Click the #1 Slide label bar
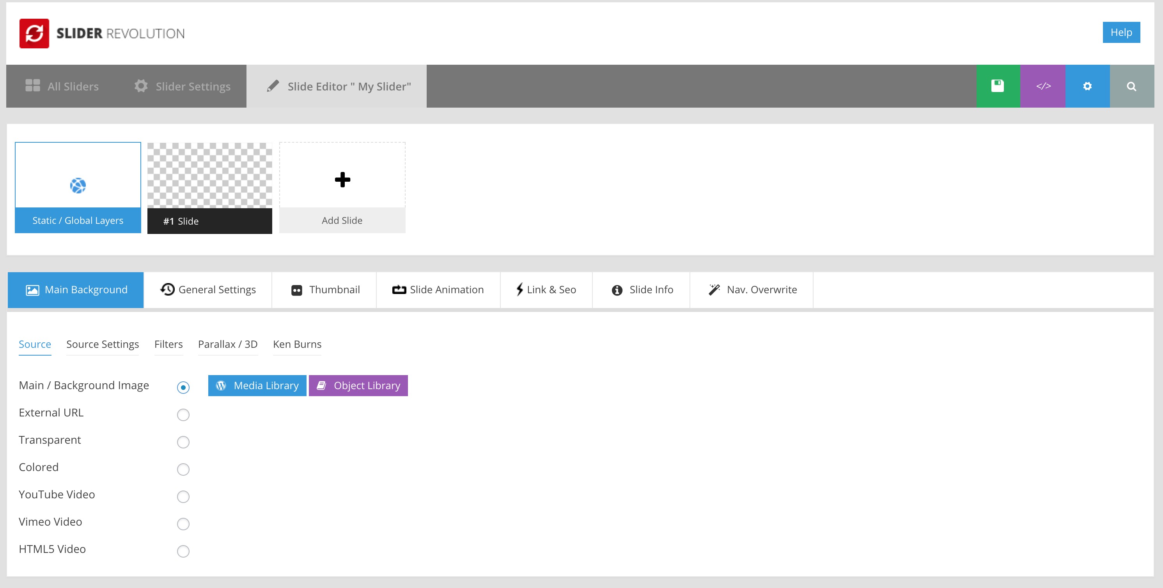 click(210, 221)
